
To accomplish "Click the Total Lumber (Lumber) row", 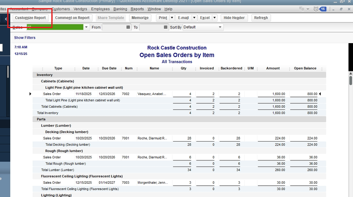I will (x=179, y=170).
